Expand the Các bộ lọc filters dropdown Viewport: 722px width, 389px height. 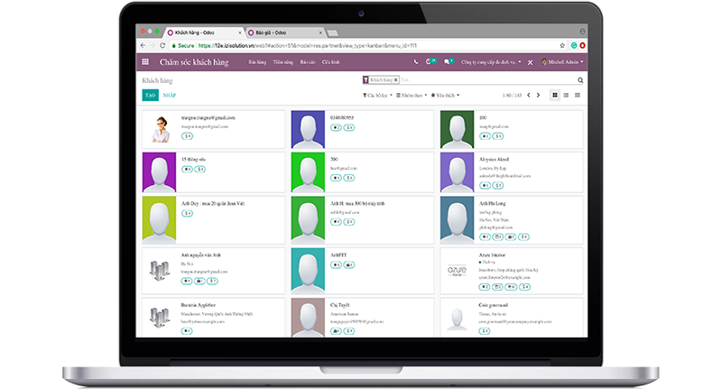(x=375, y=95)
